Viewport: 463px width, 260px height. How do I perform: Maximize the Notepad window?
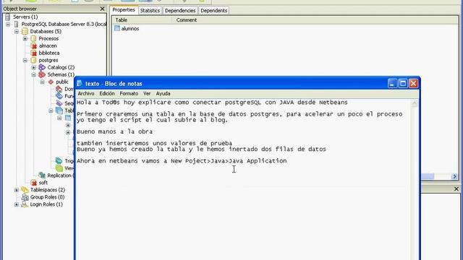pyautogui.click(x=403, y=84)
